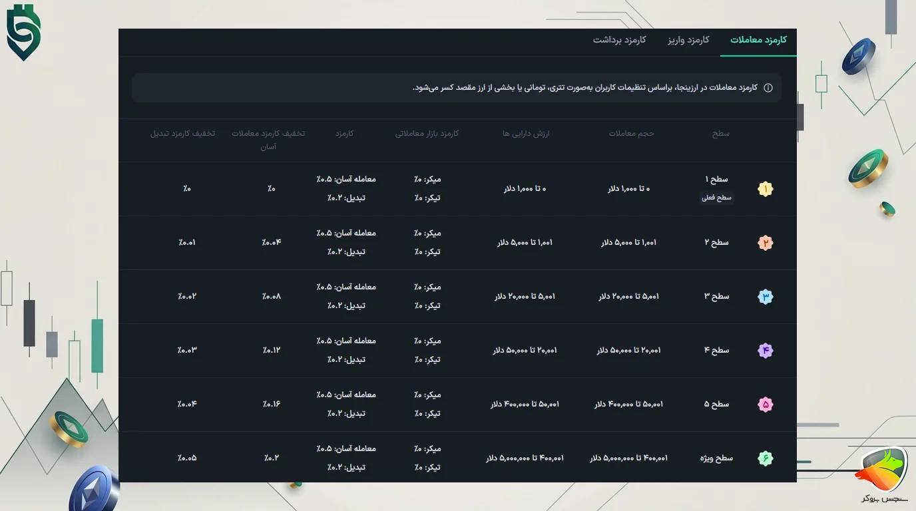Click level 2 easy-trade discount ٪۰.۰۴
The height and width of the screenshot is (511, 916).
(272, 243)
